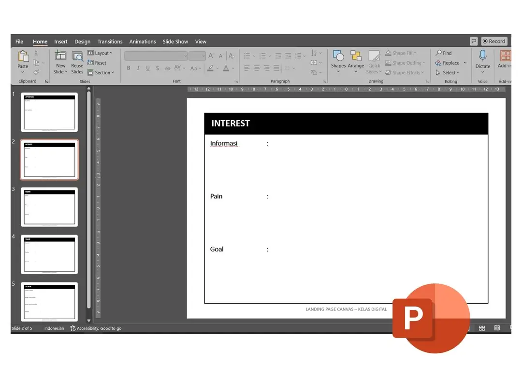The image size is (522, 391).
Task: Click the Paste clipboard icon
Action: [23, 56]
